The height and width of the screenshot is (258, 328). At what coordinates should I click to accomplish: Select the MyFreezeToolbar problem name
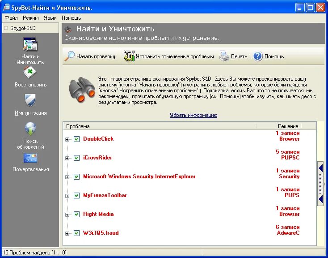click(x=105, y=195)
